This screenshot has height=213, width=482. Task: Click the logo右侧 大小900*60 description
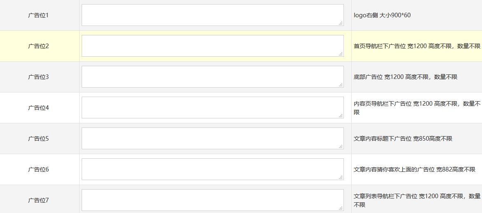pos(382,15)
